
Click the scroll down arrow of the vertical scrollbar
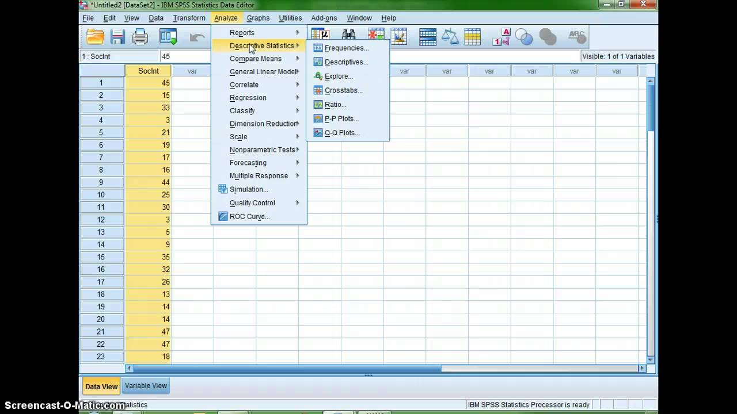[x=651, y=360]
